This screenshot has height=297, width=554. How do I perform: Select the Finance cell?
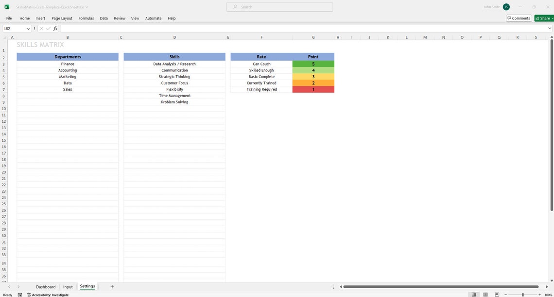(x=68, y=64)
